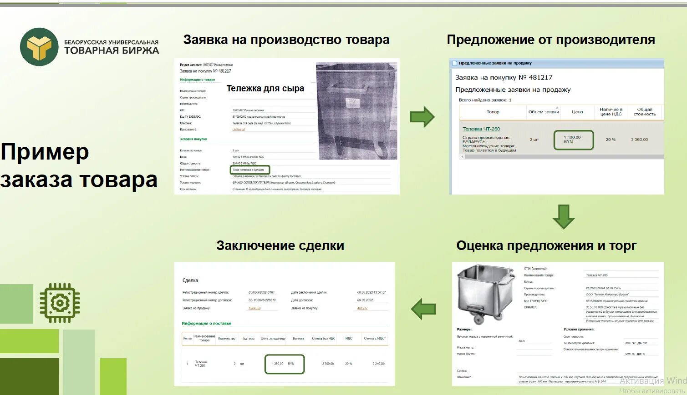Click the heading Предложение от производителя

551,40
